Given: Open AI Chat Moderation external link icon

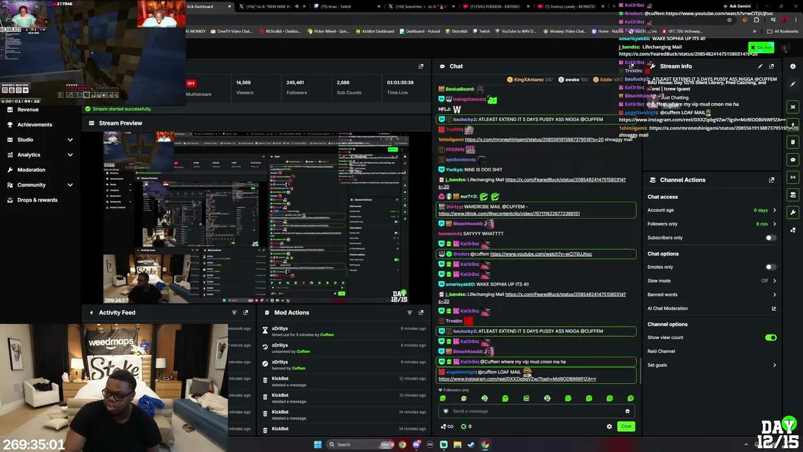Looking at the screenshot, I should [x=774, y=308].
